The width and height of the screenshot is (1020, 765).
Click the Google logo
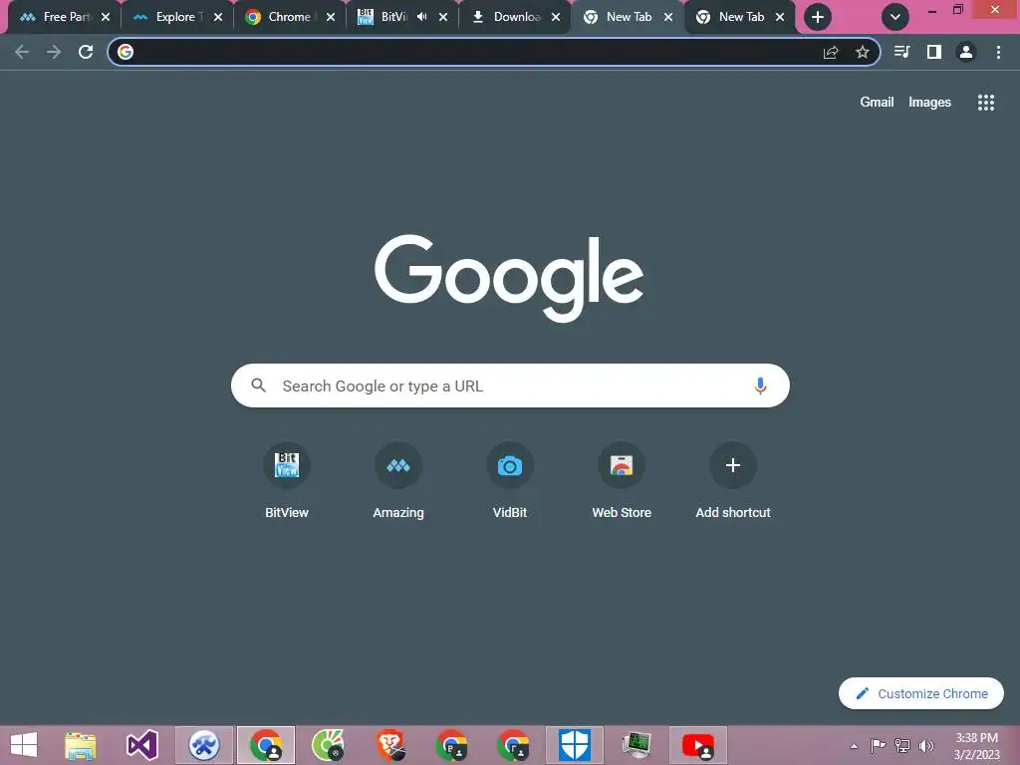click(509, 278)
